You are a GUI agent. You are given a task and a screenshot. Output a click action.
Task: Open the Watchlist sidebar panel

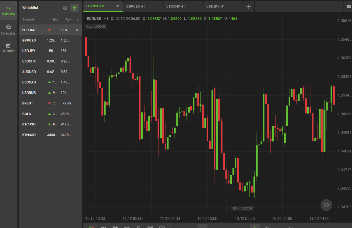pyautogui.click(x=8, y=10)
